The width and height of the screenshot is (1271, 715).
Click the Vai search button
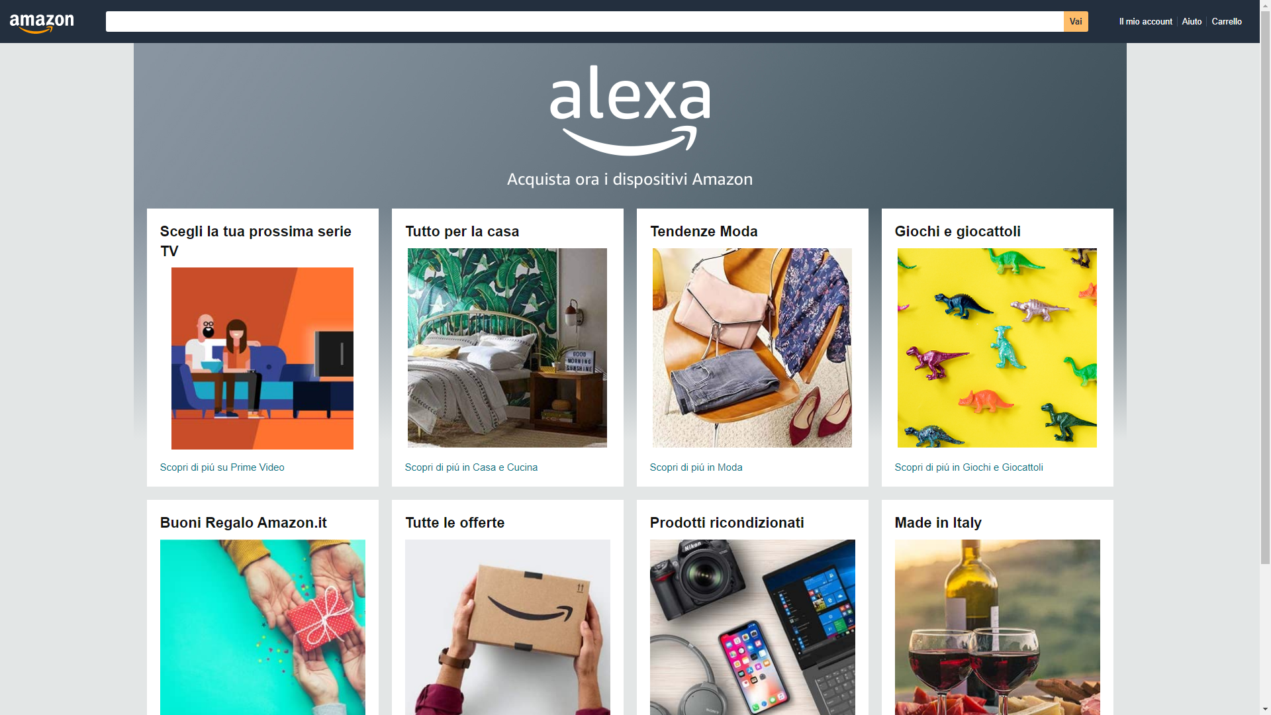coord(1076,21)
